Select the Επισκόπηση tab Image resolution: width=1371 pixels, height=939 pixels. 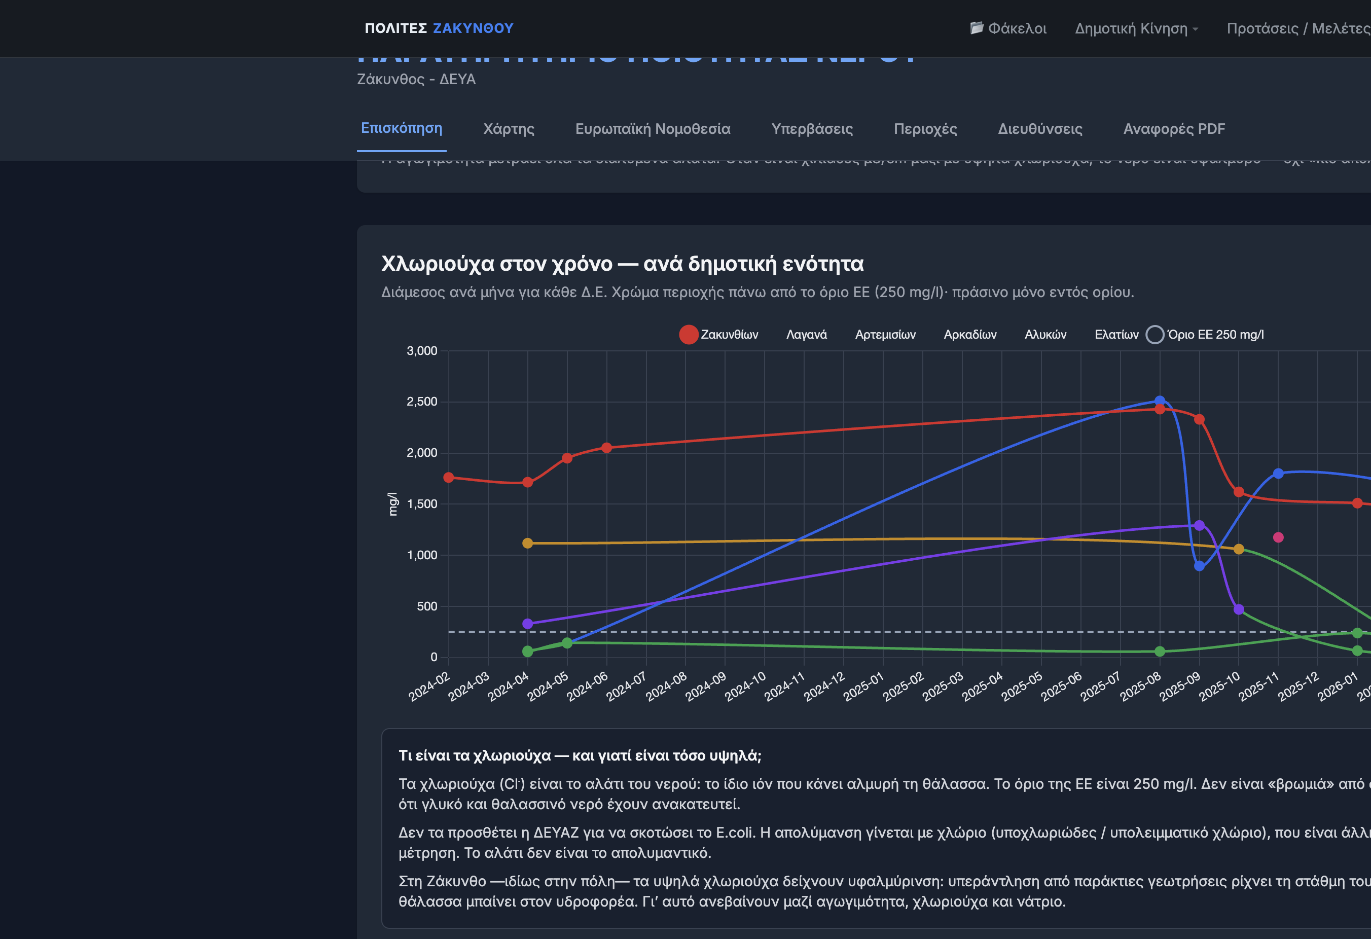coord(401,128)
